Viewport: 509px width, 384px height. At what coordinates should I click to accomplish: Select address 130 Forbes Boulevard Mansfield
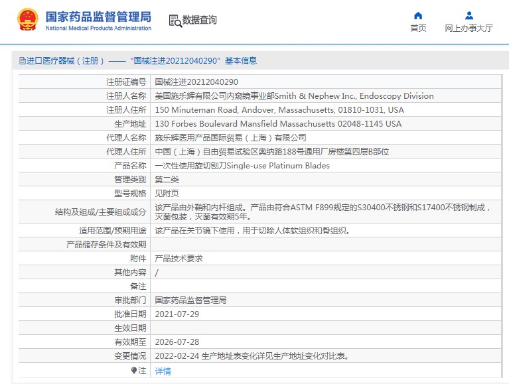click(x=278, y=124)
